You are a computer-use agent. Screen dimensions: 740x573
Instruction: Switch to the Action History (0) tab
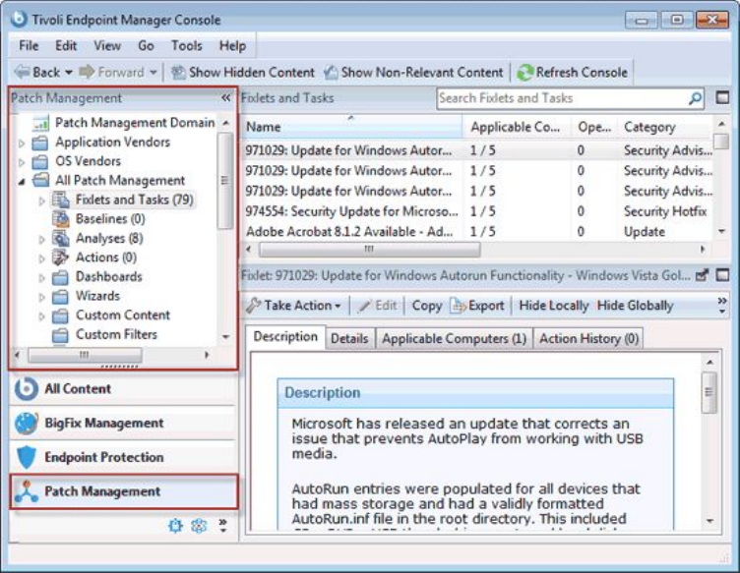coord(589,338)
